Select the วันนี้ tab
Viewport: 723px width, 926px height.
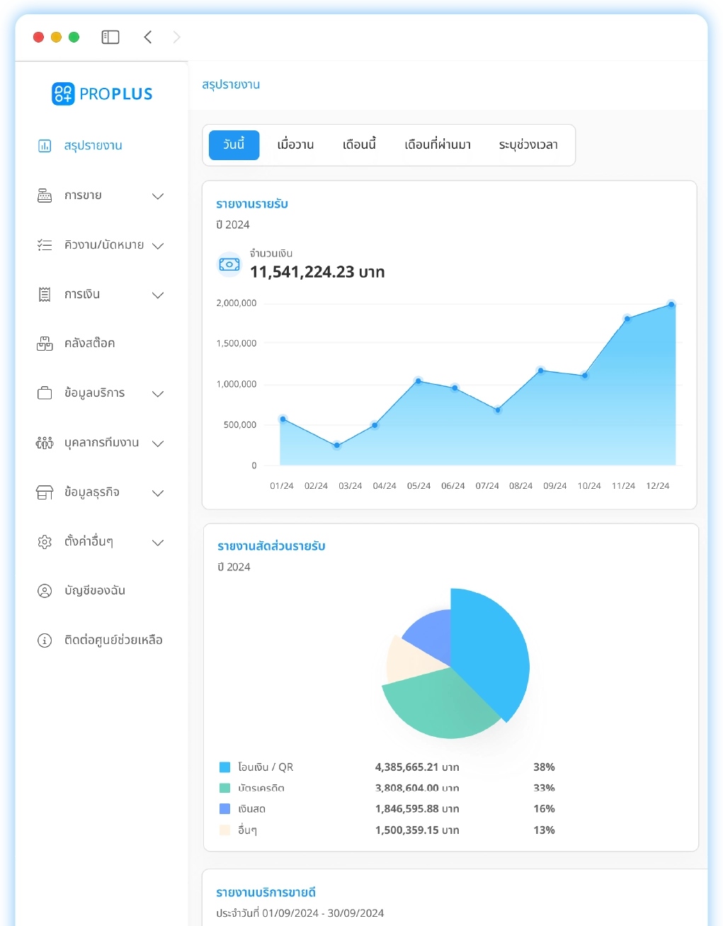[234, 145]
